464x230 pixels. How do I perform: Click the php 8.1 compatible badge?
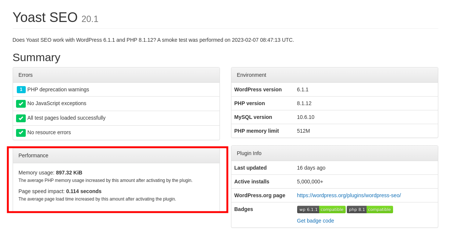pyautogui.click(x=370, y=209)
